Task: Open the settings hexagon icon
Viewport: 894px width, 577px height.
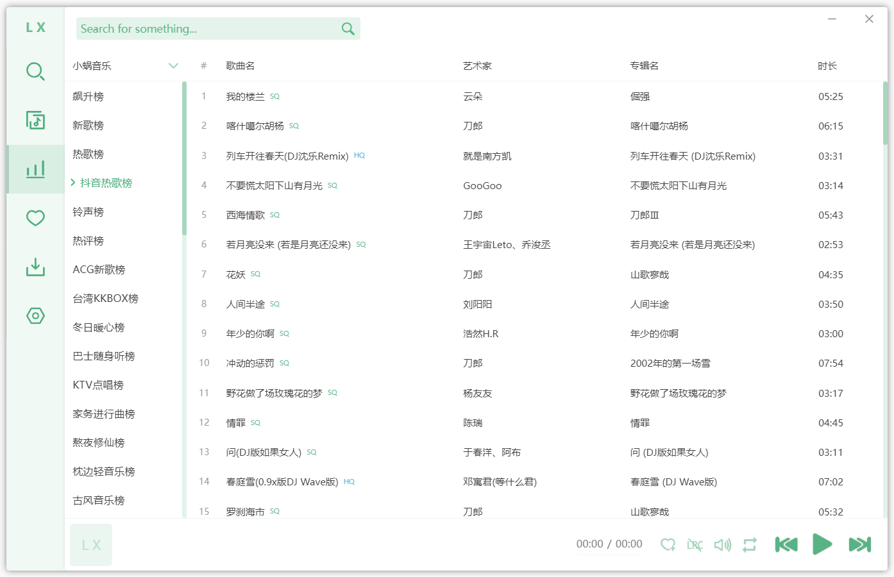Action: pyautogui.click(x=35, y=315)
